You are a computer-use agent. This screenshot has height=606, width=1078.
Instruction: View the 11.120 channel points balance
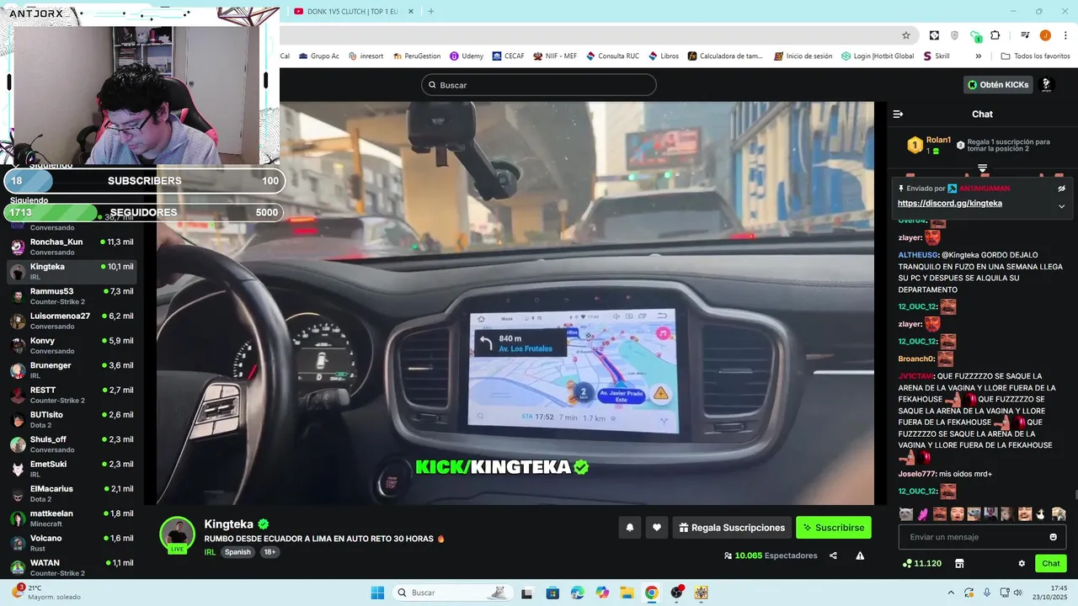(x=921, y=563)
